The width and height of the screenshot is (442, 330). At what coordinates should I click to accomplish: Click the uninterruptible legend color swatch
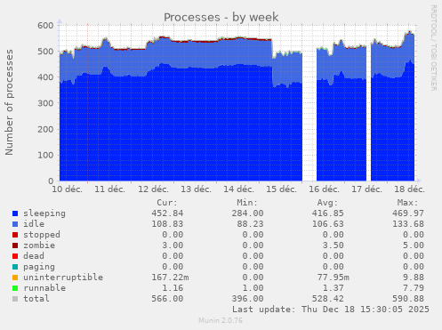tap(15, 278)
